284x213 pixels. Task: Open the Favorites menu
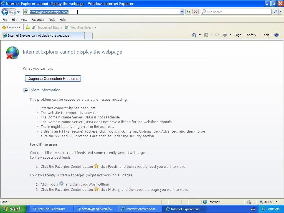click(38, 20)
